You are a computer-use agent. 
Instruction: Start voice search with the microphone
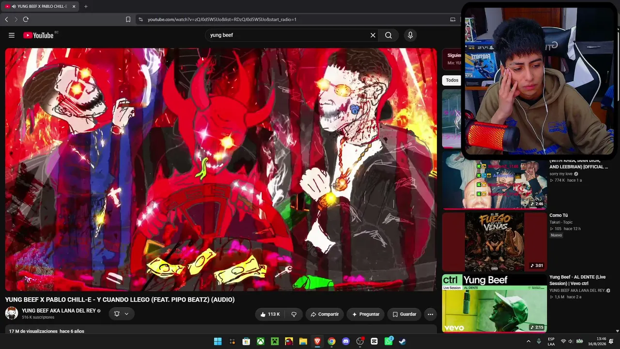(x=410, y=35)
